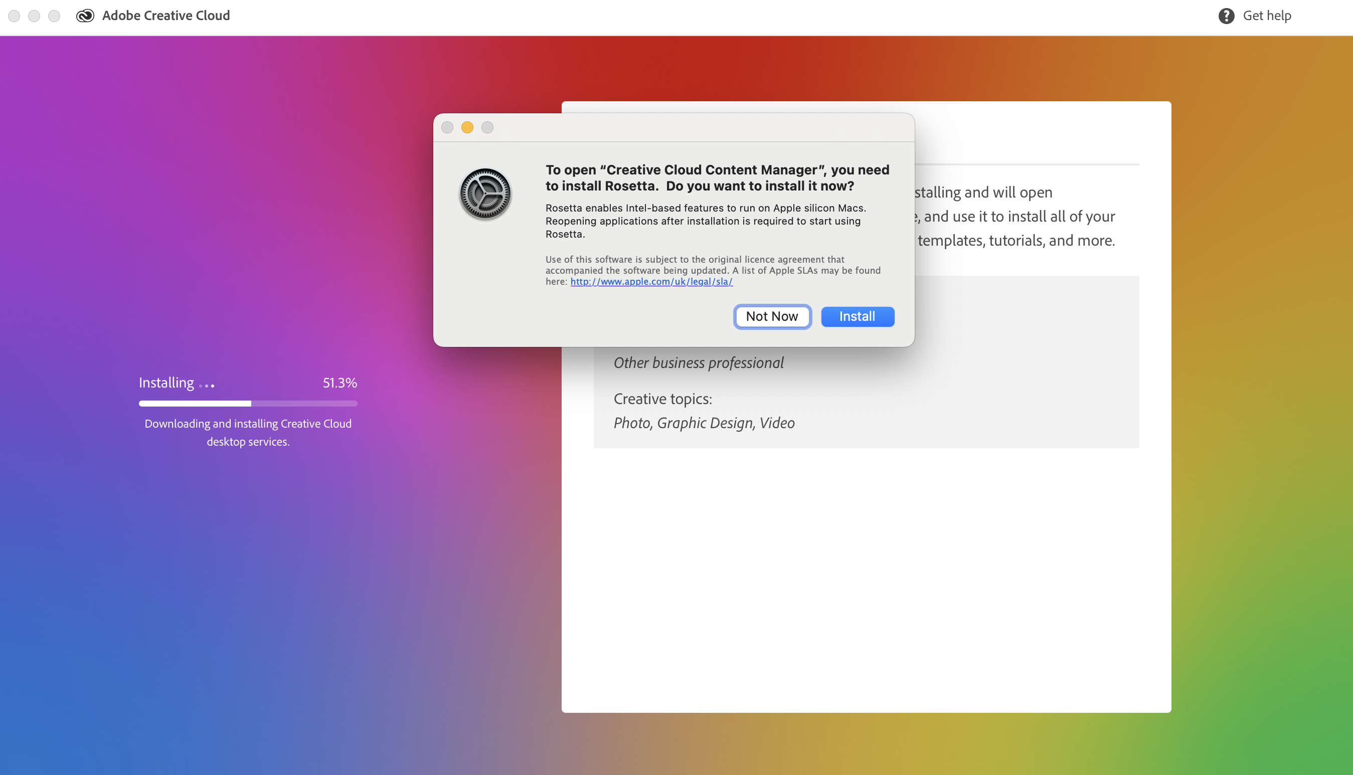Click the main window close button
Viewport: 1353px width, 775px height.
tap(15, 16)
